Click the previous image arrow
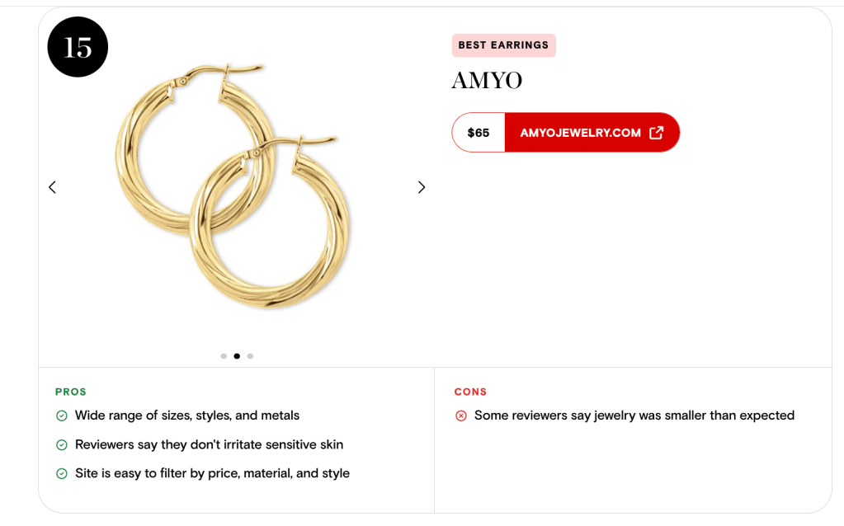 [x=52, y=187]
